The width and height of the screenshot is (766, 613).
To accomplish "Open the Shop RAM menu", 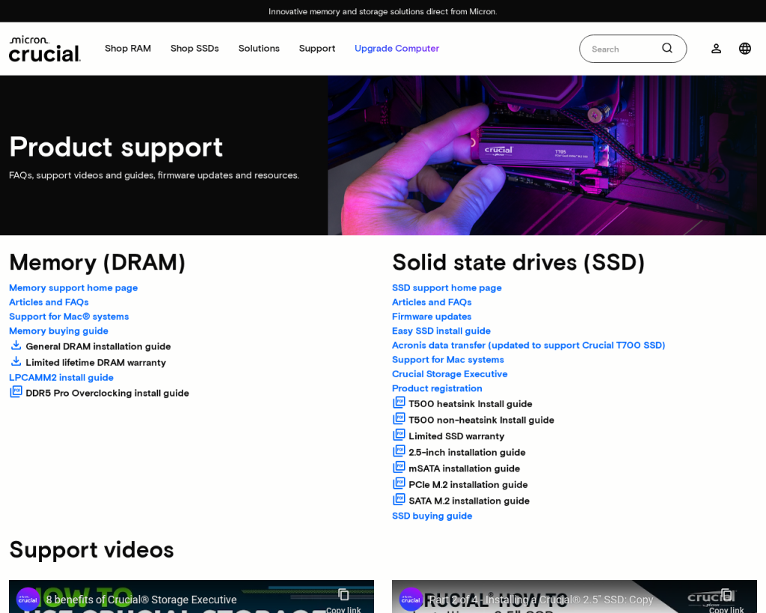I will (x=128, y=49).
